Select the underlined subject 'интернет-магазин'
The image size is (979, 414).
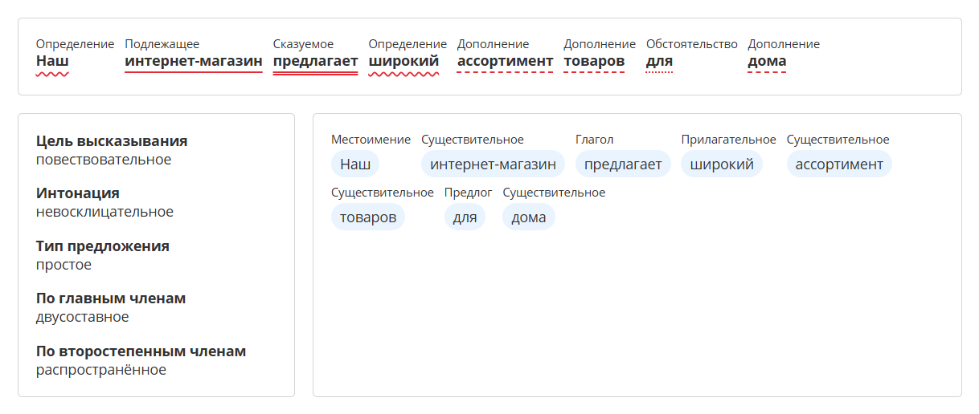point(194,61)
